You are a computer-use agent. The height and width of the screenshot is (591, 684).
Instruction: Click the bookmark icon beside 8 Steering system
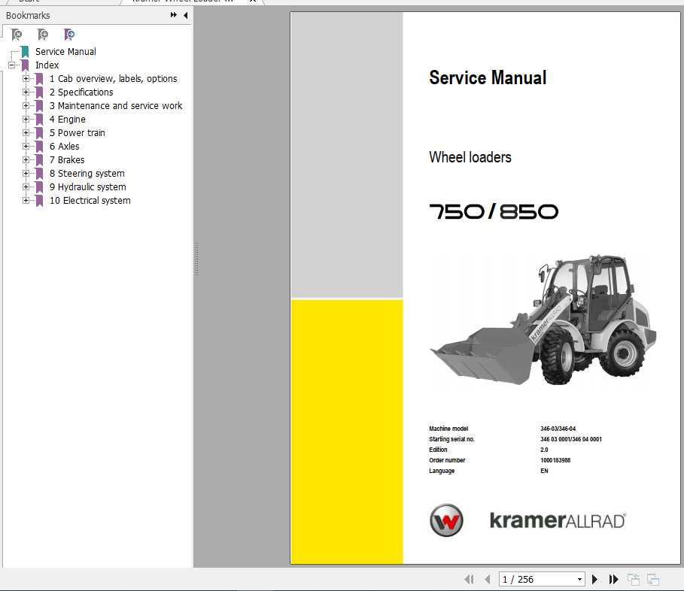point(39,174)
